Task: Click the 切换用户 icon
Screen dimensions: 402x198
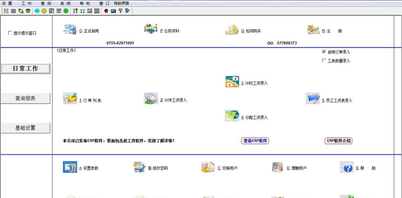Action: click(208, 167)
